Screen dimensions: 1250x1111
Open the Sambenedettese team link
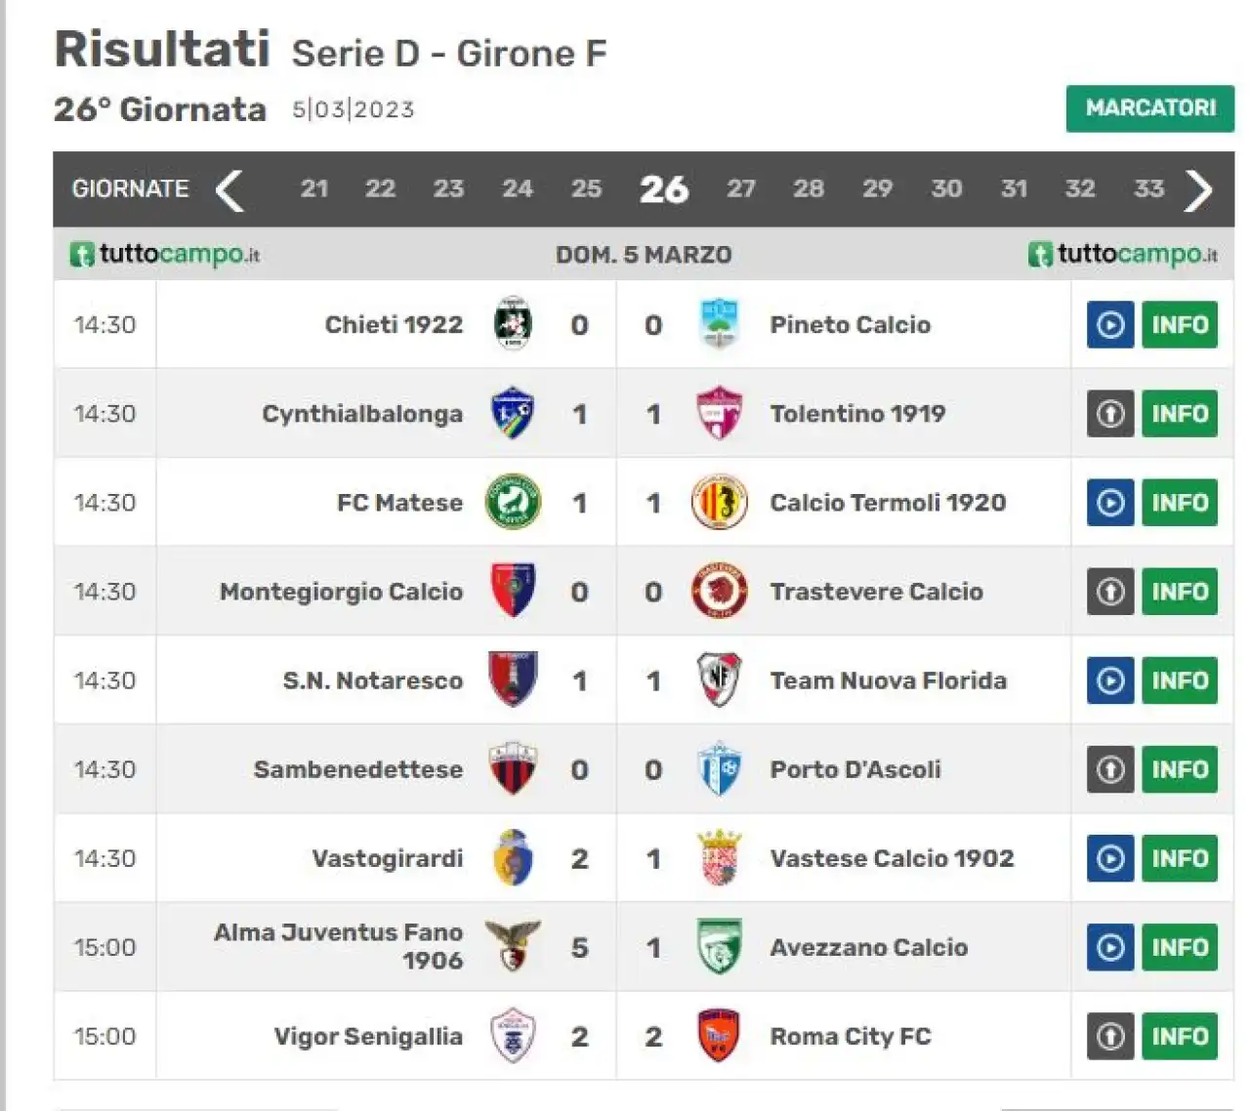coord(358,769)
